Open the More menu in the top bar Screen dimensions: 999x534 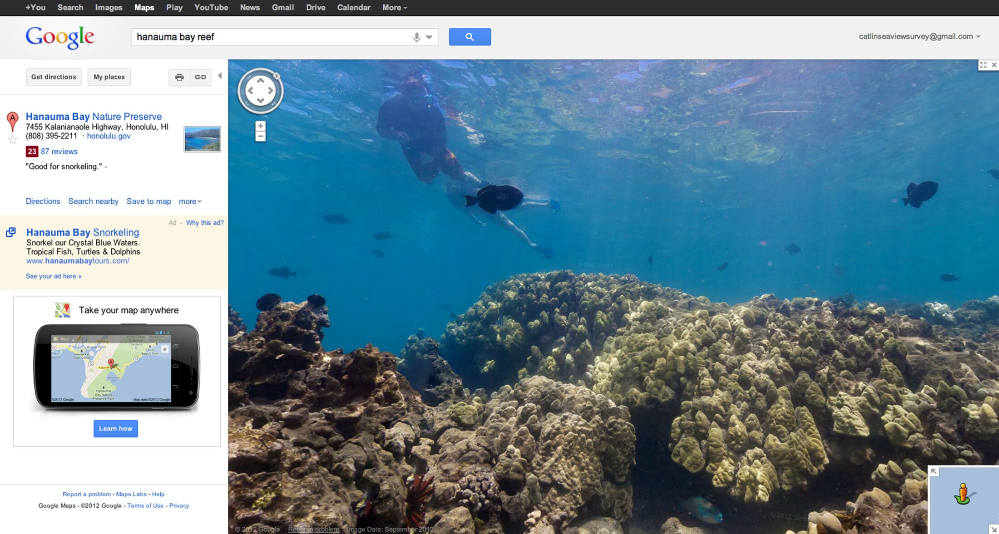(x=394, y=7)
